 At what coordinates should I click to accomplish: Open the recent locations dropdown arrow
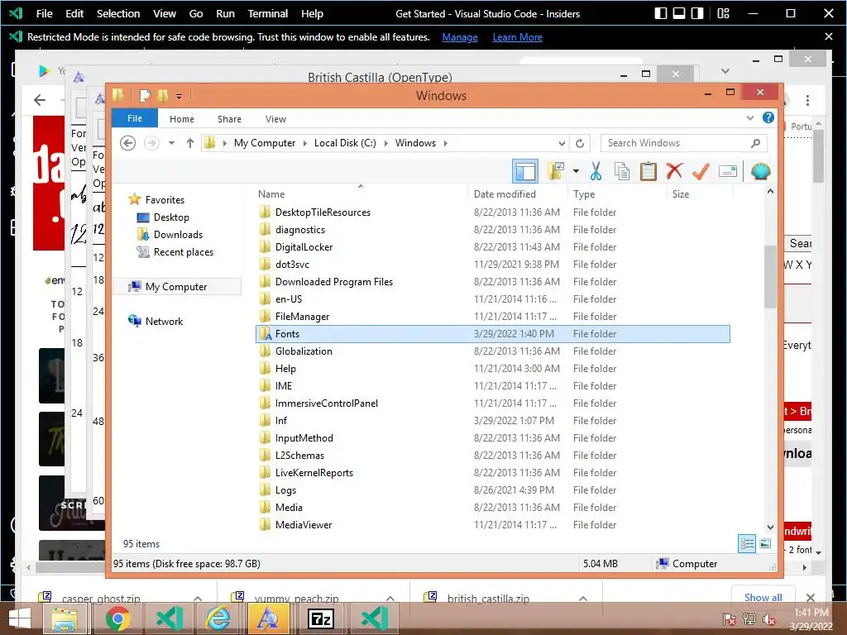pos(171,143)
